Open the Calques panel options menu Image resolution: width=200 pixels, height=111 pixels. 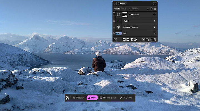tap(154, 4)
